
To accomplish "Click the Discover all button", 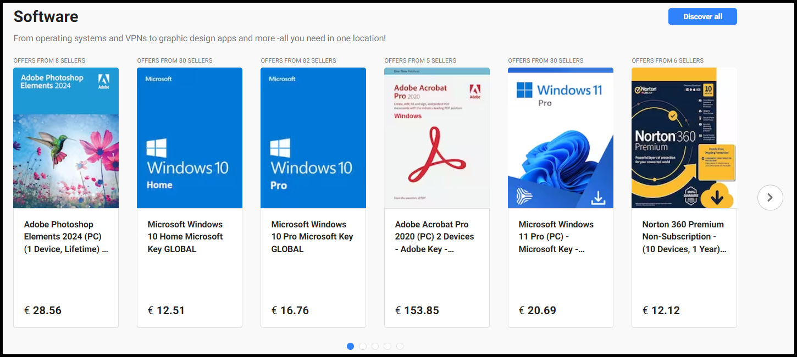I will click(x=702, y=16).
